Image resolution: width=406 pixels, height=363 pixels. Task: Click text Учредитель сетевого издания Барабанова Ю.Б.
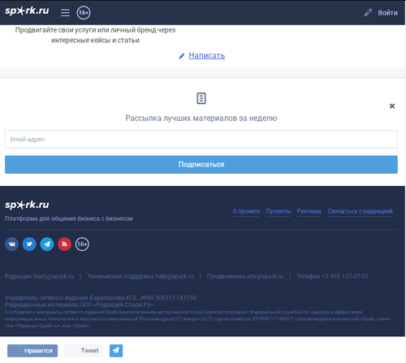pos(71,298)
